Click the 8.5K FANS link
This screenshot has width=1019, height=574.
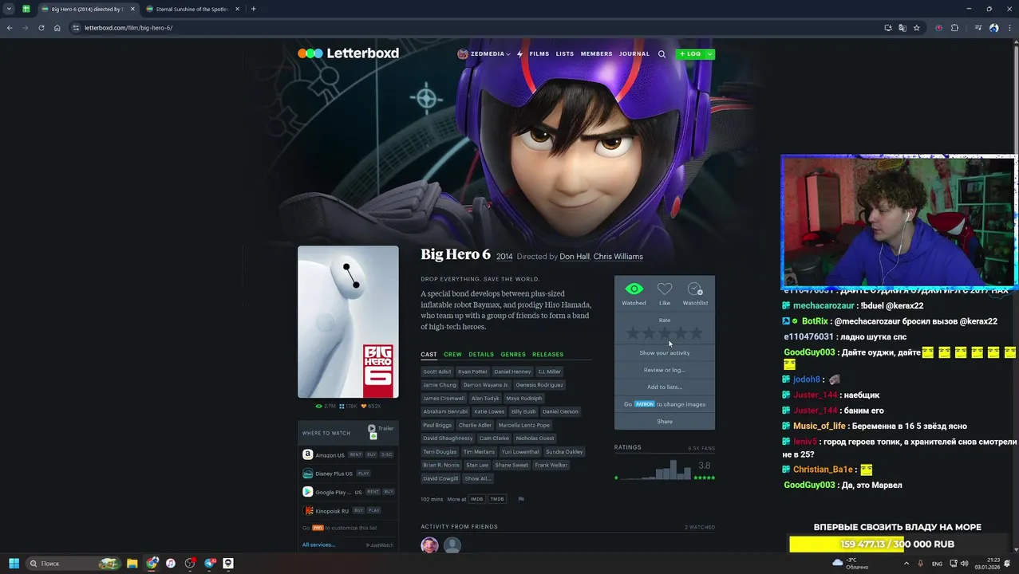[x=701, y=448]
